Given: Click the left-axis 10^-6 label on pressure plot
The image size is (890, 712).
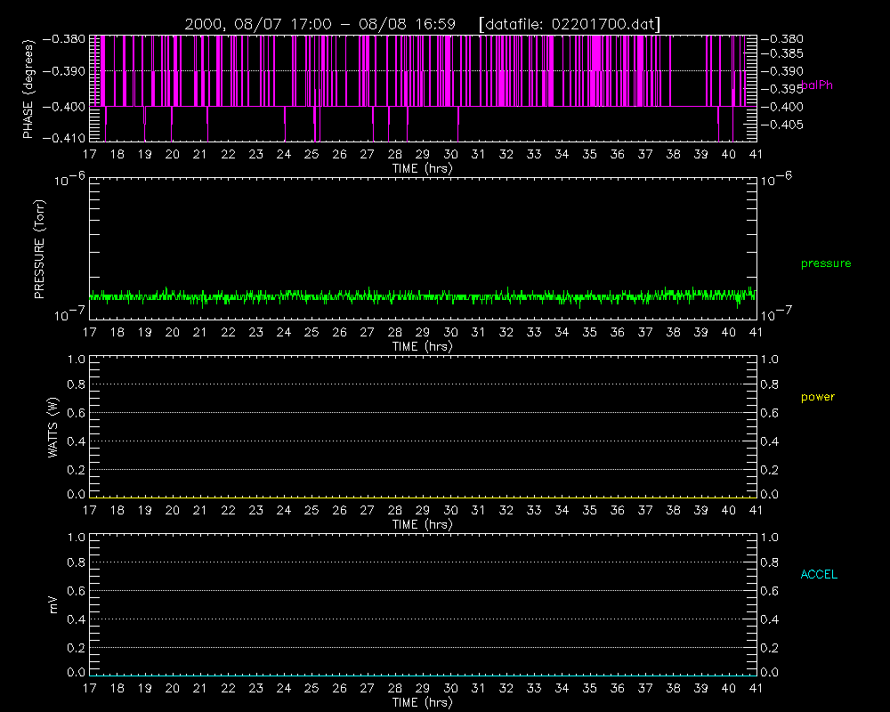Looking at the screenshot, I should [69, 180].
